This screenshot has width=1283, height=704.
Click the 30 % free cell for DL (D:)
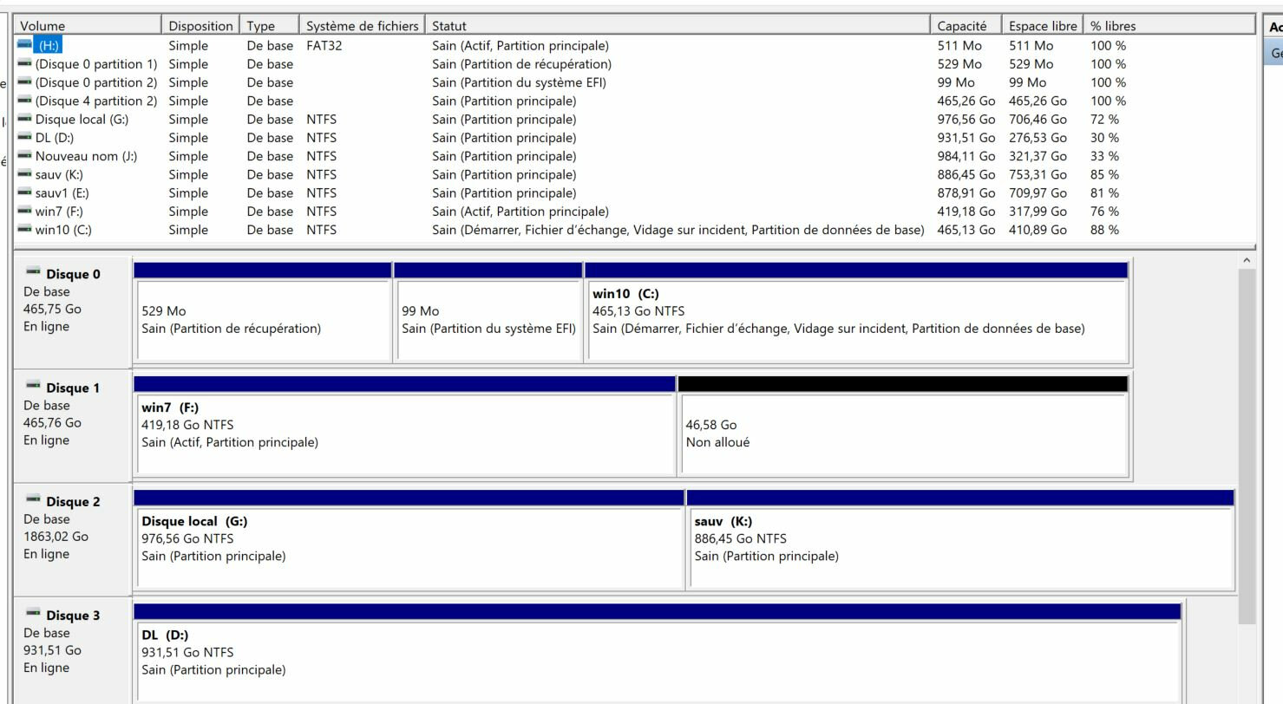1104,138
